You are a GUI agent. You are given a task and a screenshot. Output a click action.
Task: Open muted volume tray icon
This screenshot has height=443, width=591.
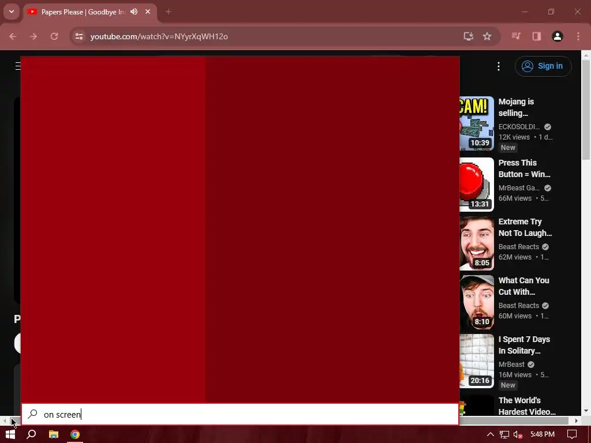pos(518,434)
